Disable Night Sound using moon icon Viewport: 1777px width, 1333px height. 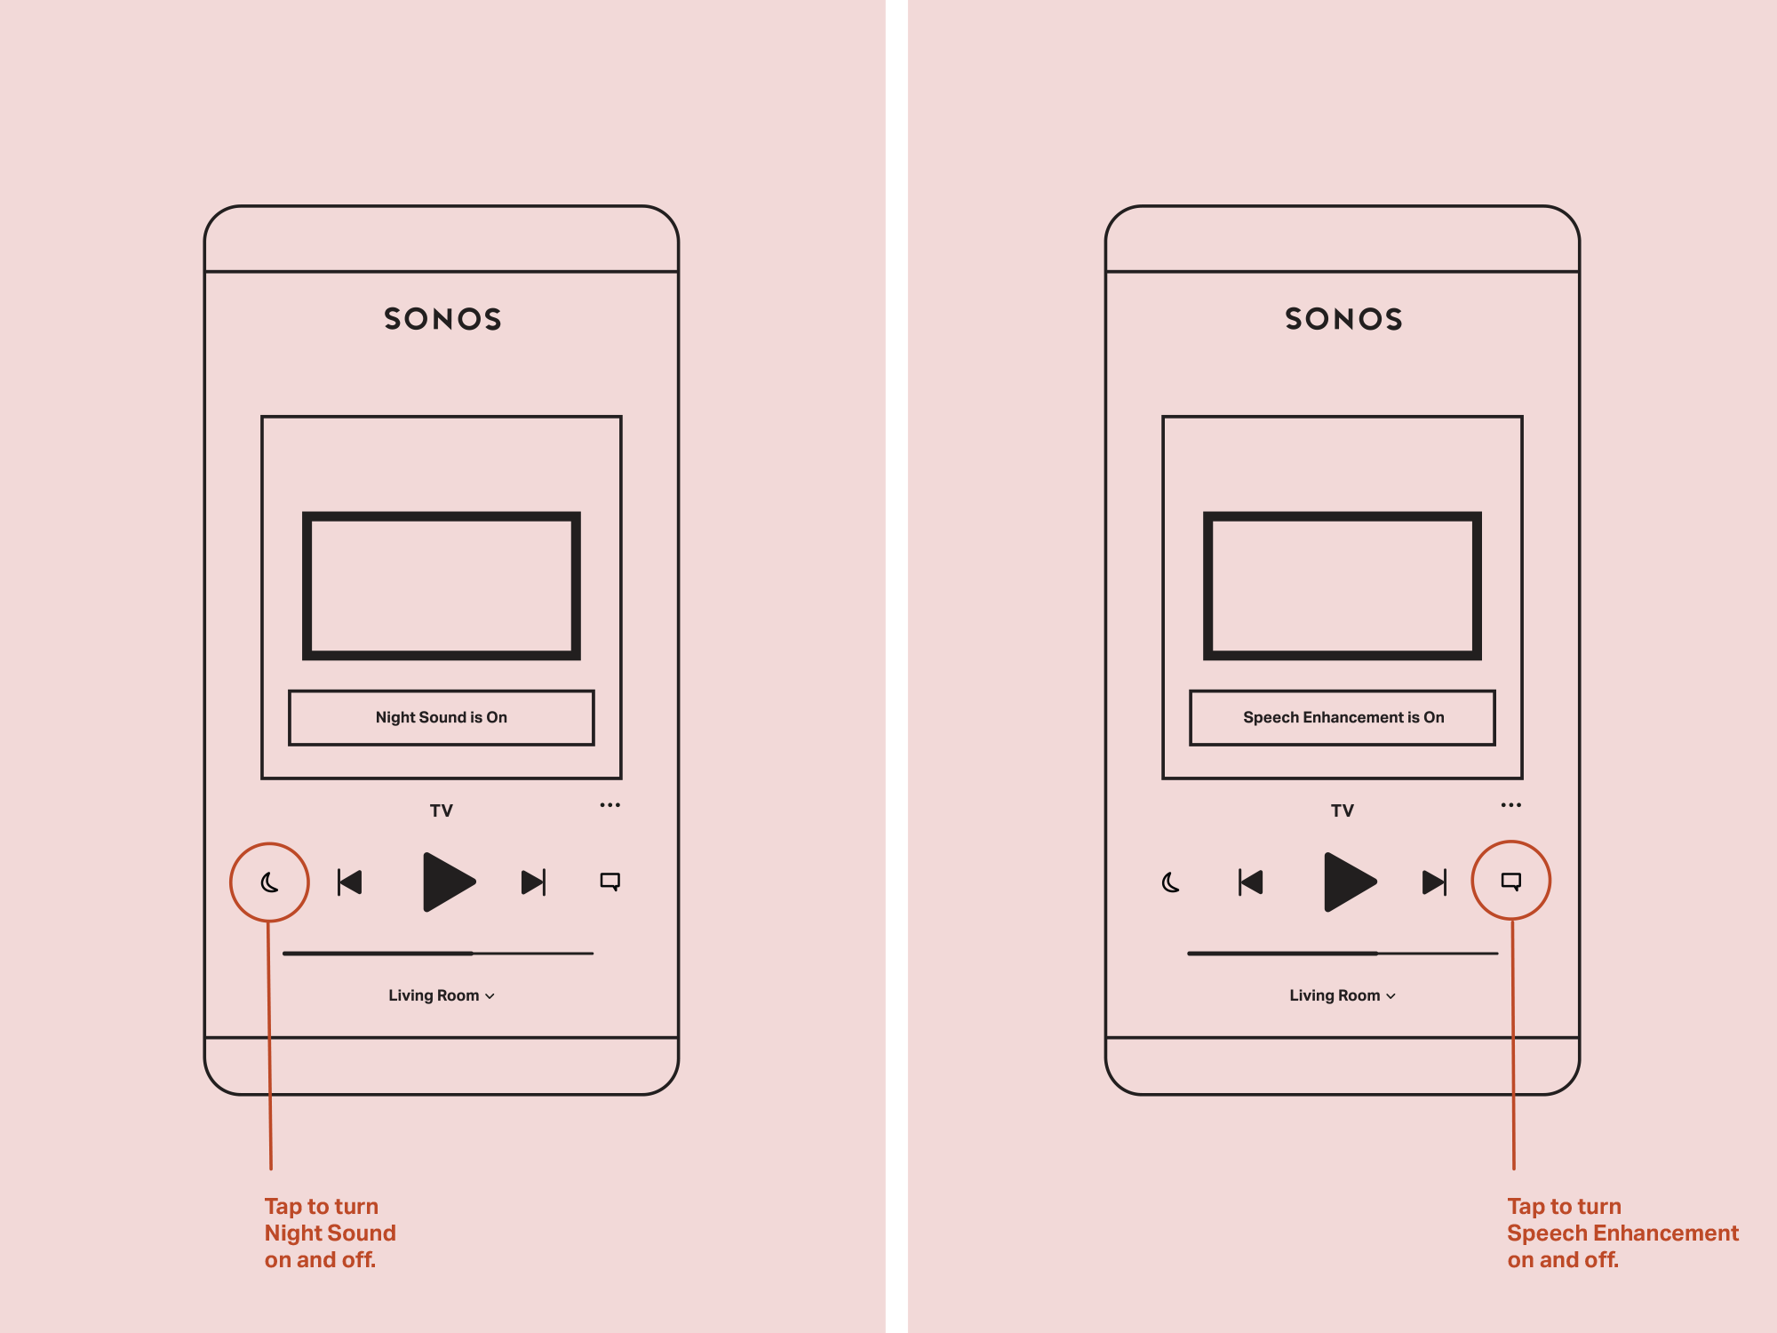(x=272, y=881)
